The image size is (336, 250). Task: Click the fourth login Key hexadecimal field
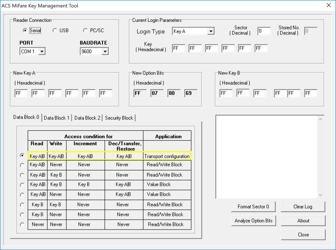[228, 48]
